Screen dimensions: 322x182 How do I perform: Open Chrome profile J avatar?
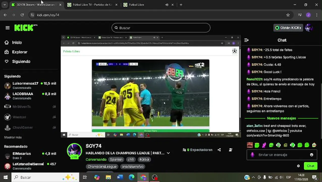308,15
